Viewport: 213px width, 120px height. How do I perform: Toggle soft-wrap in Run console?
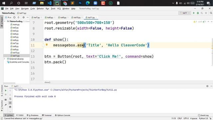10,99
